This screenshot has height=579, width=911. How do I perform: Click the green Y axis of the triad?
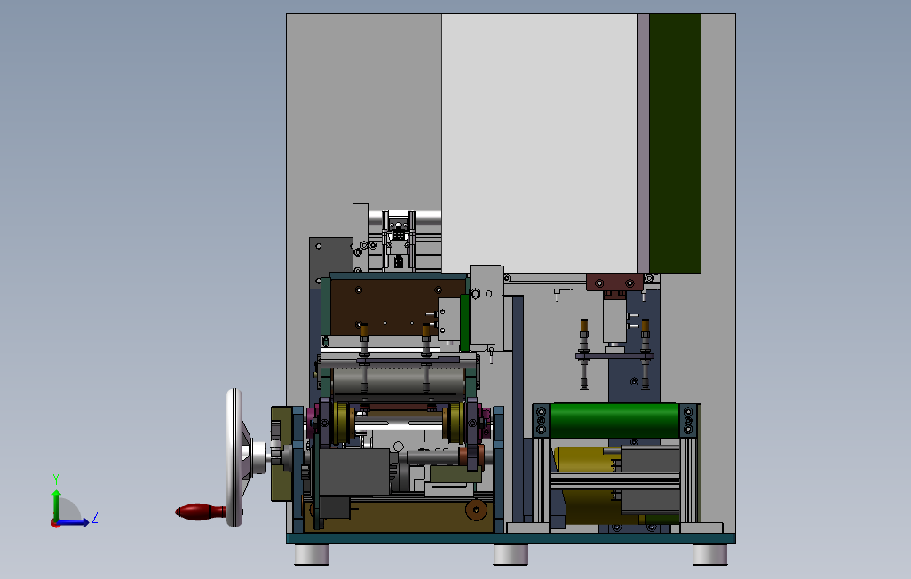point(56,506)
